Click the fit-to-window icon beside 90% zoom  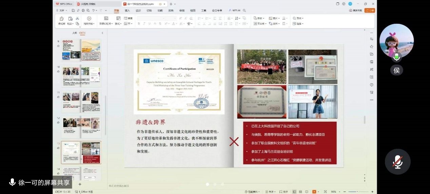325,192
